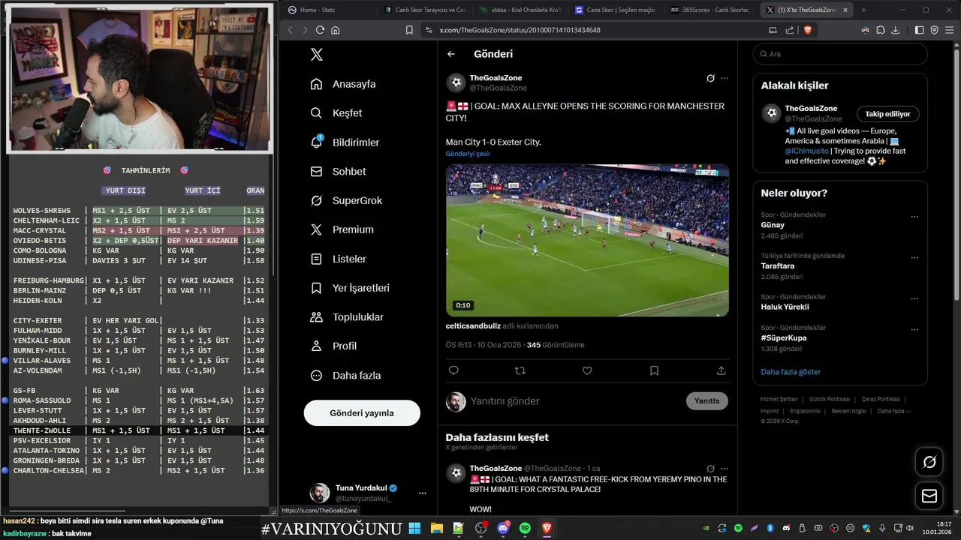Open Topluluklar communities
Screen dimensions: 961x540
(x=347, y=317)
